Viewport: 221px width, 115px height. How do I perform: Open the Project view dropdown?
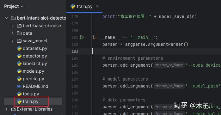tap(22, 6)
